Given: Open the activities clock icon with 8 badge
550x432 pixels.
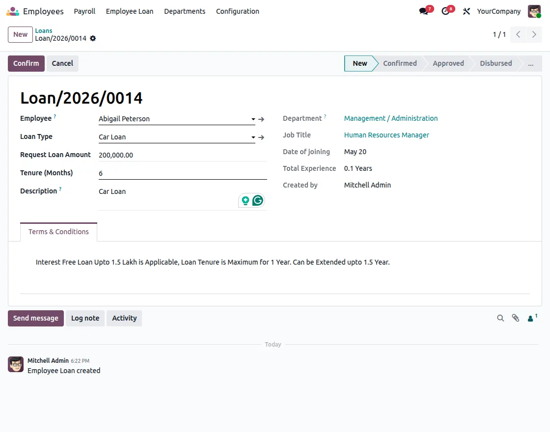Looking at the screenshot, I should [445, 11].
